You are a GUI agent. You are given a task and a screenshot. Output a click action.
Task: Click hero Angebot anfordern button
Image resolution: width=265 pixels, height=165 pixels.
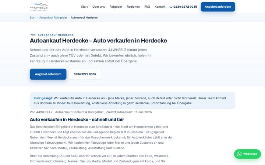pyautogui.click(x=48, y=74)
